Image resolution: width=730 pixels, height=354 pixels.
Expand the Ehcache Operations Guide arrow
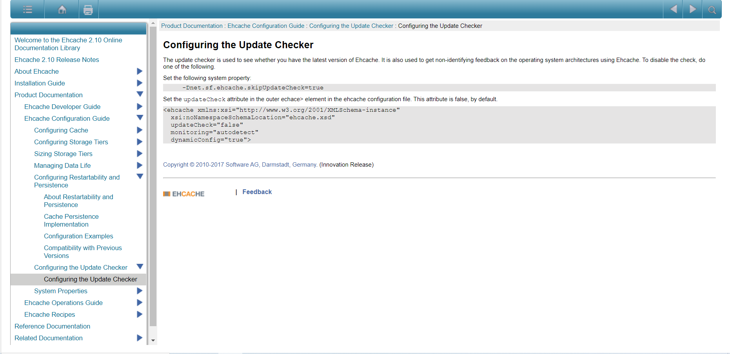(140, 303)
